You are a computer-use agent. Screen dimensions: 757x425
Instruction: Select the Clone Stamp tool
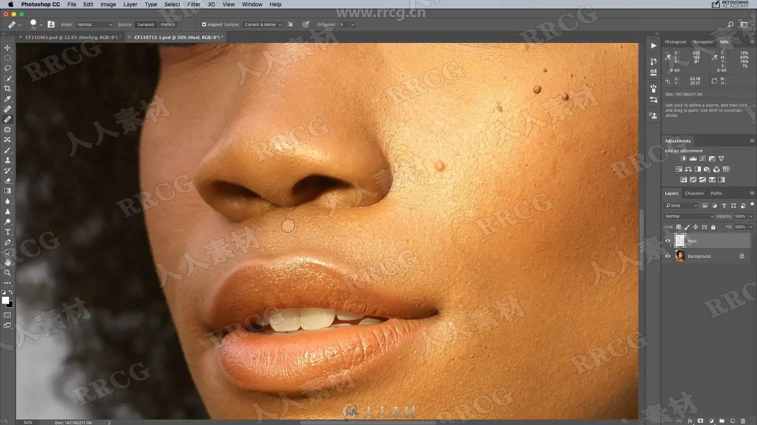[x=7, y=160]
